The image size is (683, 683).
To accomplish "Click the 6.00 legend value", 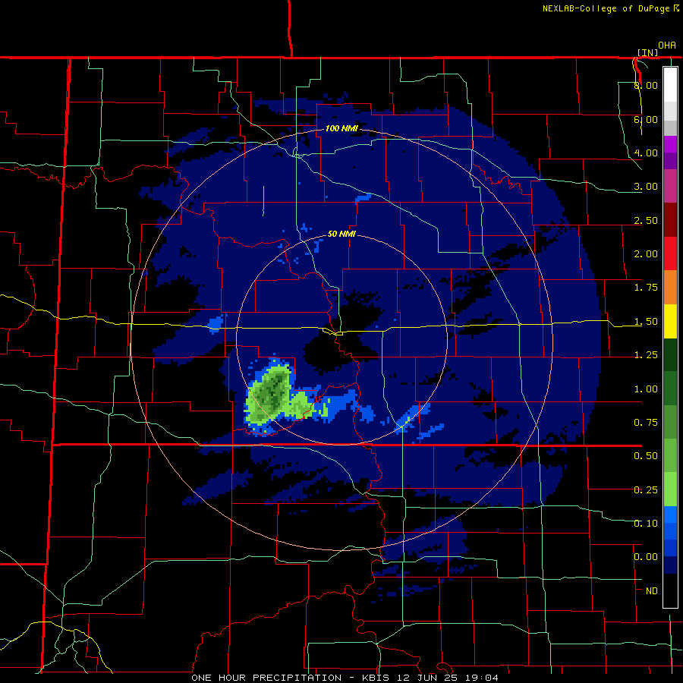I will (646, 119).
